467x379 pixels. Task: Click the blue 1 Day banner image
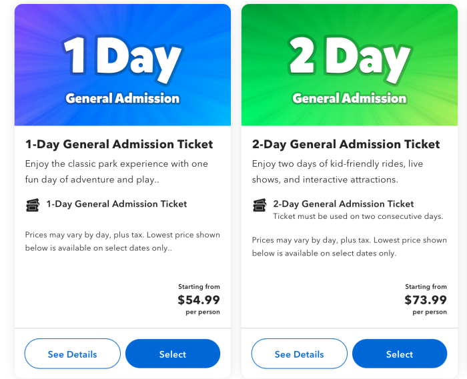point(123,65)
